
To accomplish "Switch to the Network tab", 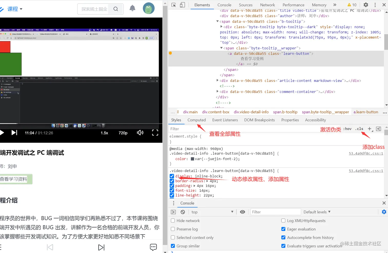I will click(267, 5).
